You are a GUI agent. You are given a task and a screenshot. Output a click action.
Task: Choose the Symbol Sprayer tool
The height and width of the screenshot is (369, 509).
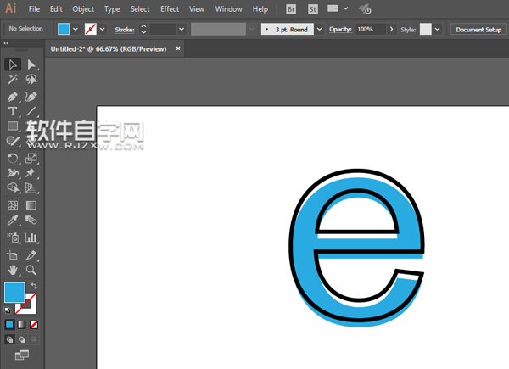tap(13, 238)
